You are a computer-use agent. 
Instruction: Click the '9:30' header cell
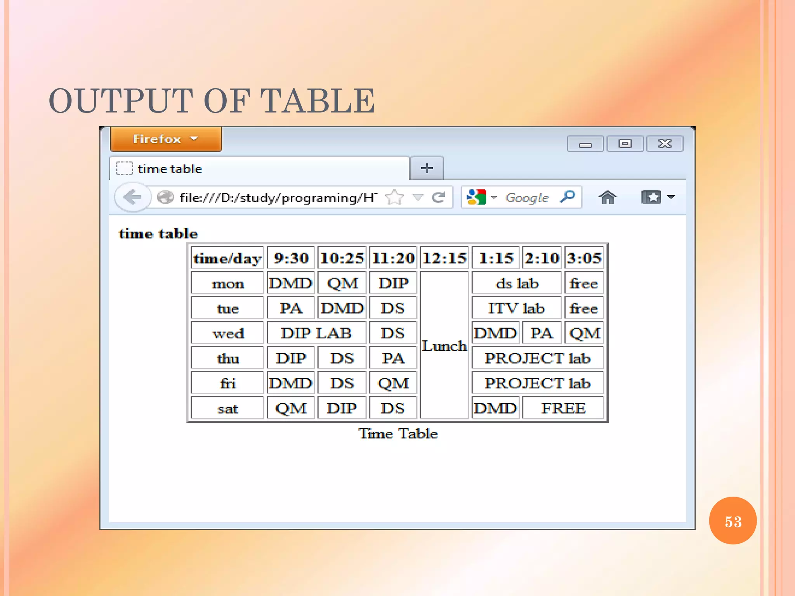291,258
